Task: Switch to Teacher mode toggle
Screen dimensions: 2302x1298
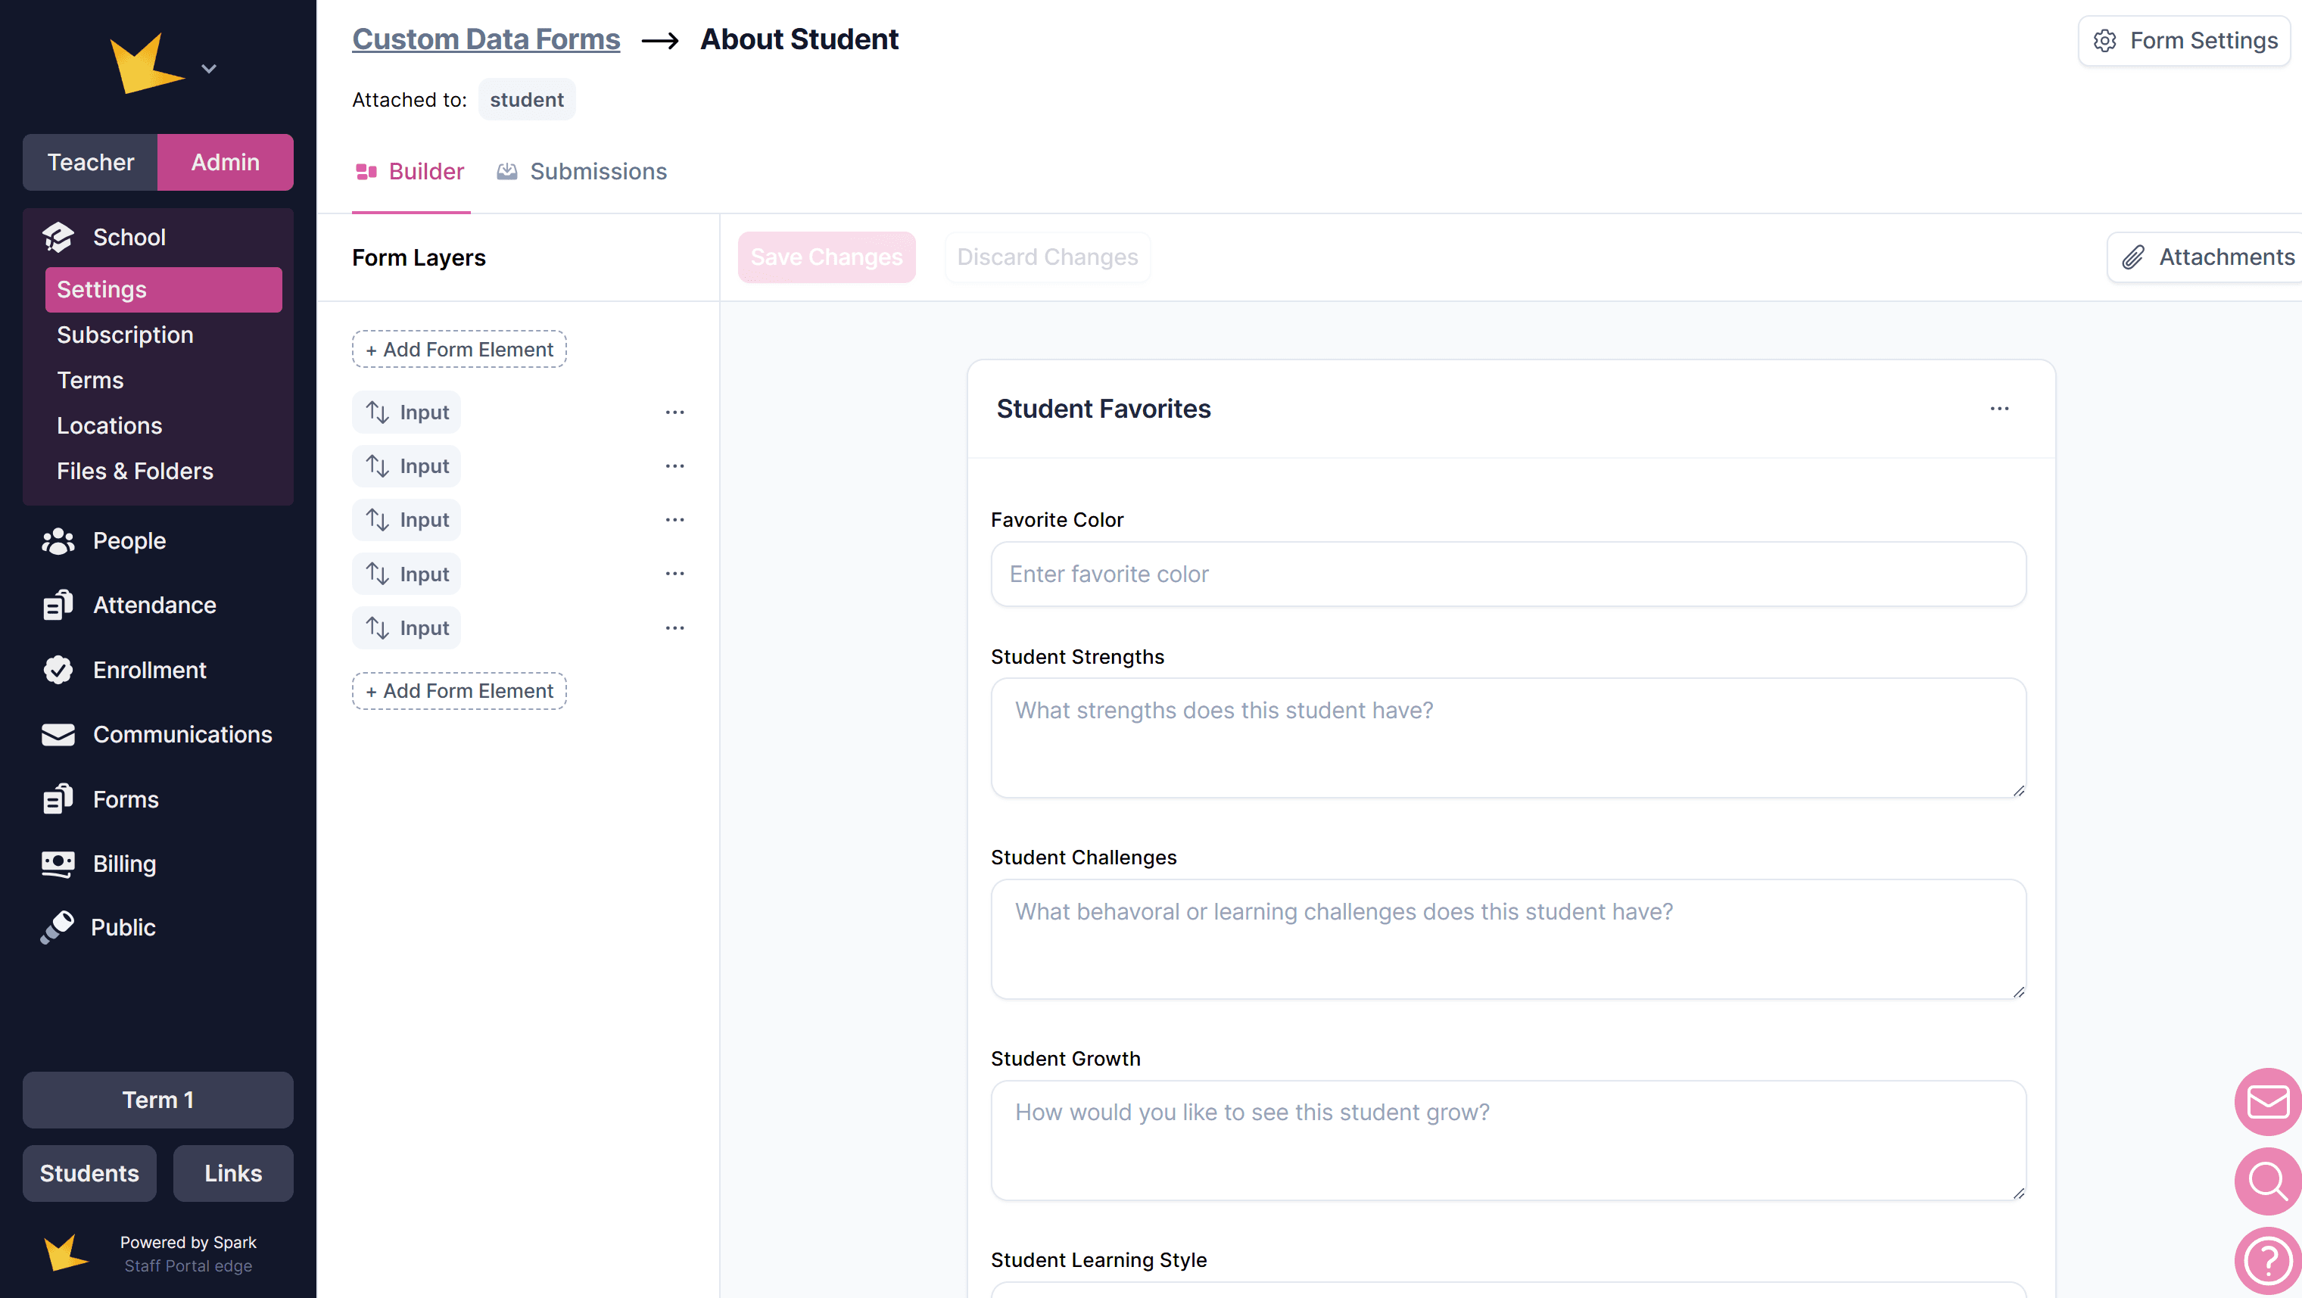Action: 90,163
